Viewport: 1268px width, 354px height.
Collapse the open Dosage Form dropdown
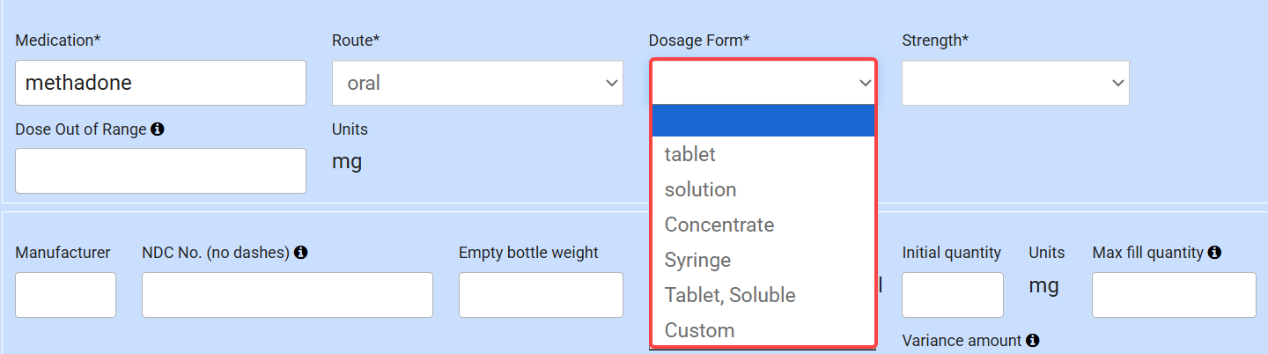coord(763,83)
